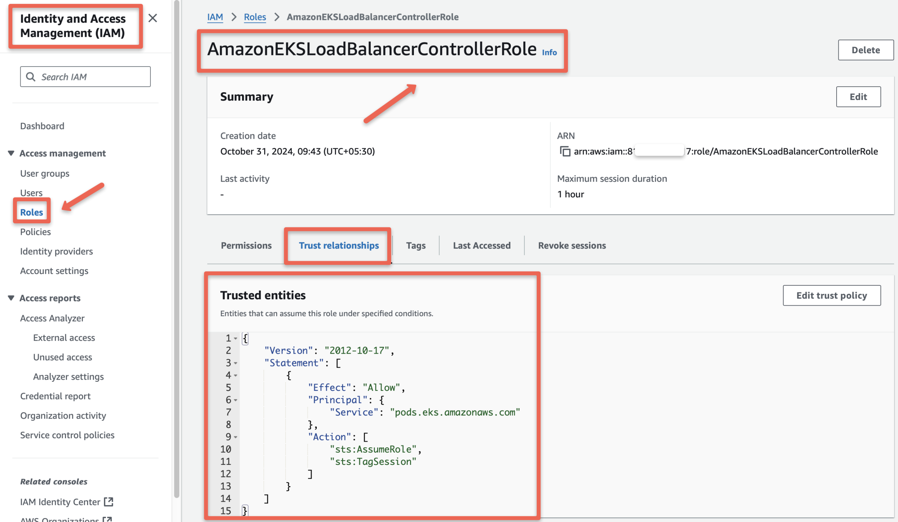The width and height of the screenshot is (898, 522).
Task: Close the IAM navigation sidebar
Action: tap(153, 18)
